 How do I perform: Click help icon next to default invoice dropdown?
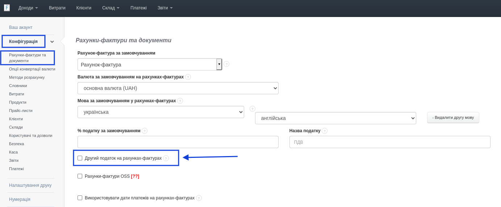coord(226,64)
